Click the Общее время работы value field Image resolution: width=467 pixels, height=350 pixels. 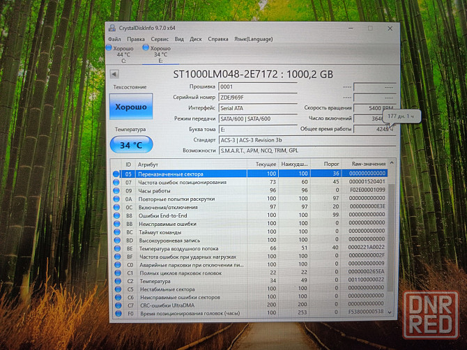click(x=374, y=129)
